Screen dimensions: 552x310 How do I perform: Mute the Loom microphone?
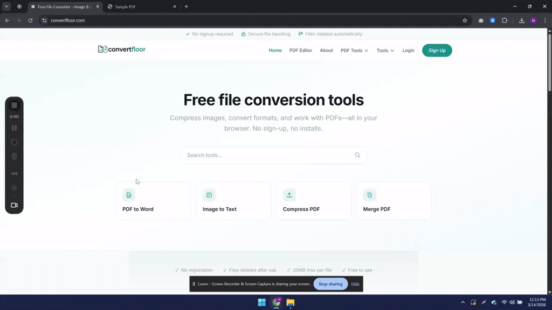(14, 173)
